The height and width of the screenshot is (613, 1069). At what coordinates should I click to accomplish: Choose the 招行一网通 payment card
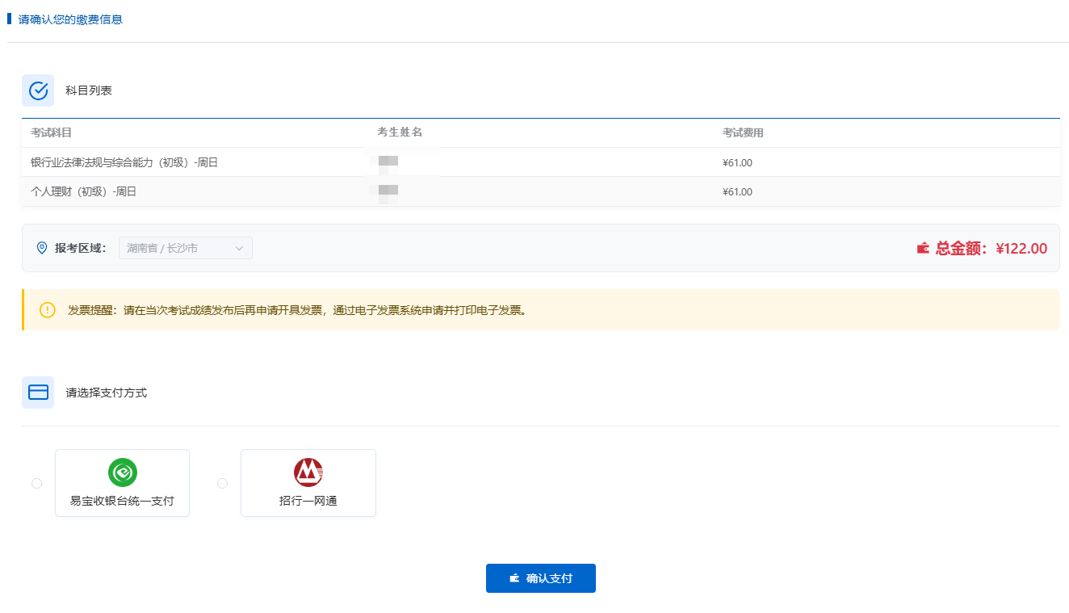point(308,483)
